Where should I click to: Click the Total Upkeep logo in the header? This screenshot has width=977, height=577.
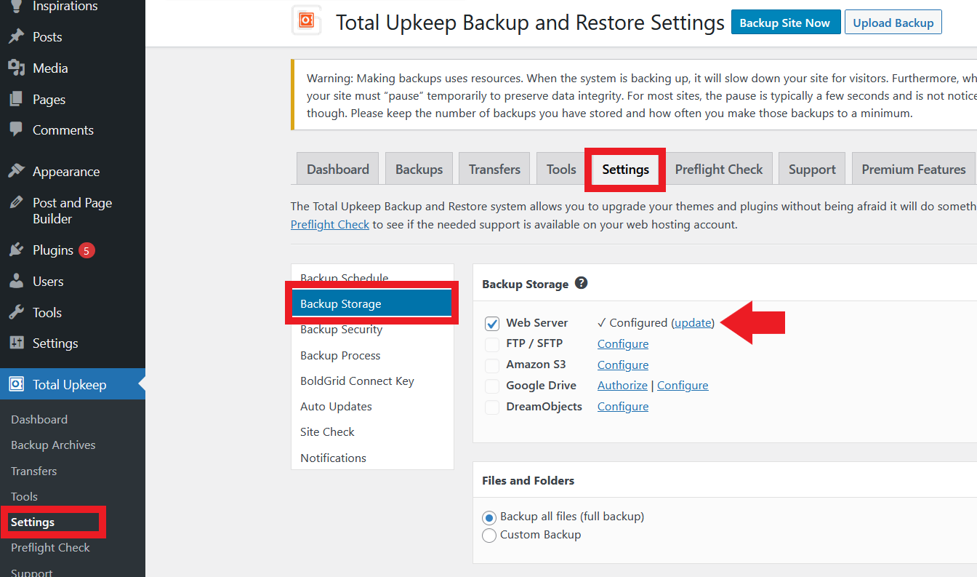point(306,22)
